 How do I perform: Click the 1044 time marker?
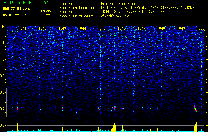tap(82, 28)
